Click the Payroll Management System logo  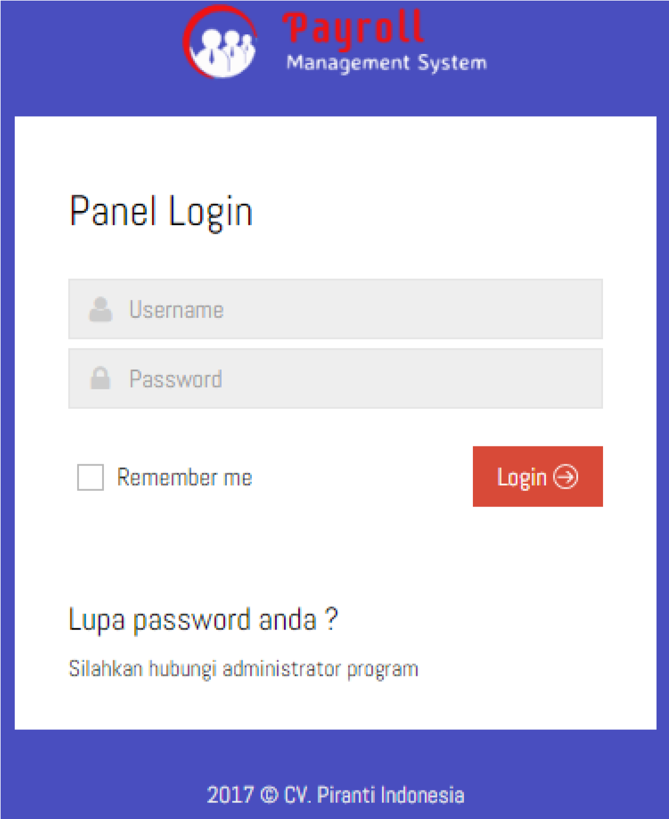(333, 42)
